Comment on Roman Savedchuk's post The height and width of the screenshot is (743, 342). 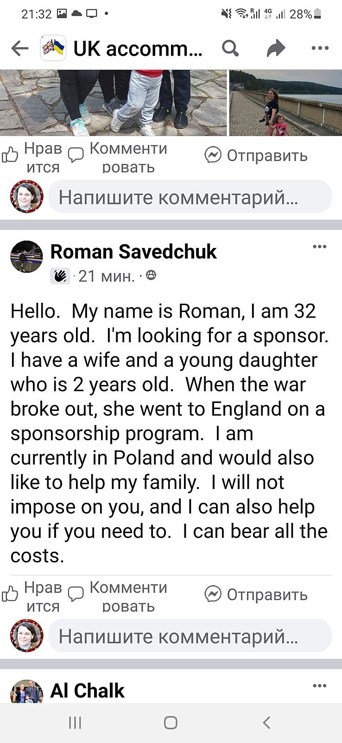(118, 596)
